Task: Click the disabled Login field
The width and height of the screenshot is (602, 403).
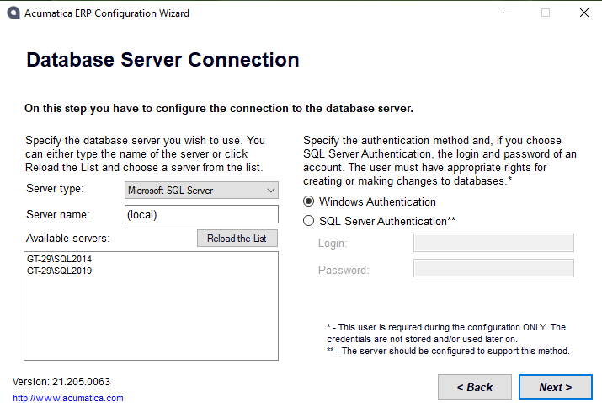Action: point(493,243)
